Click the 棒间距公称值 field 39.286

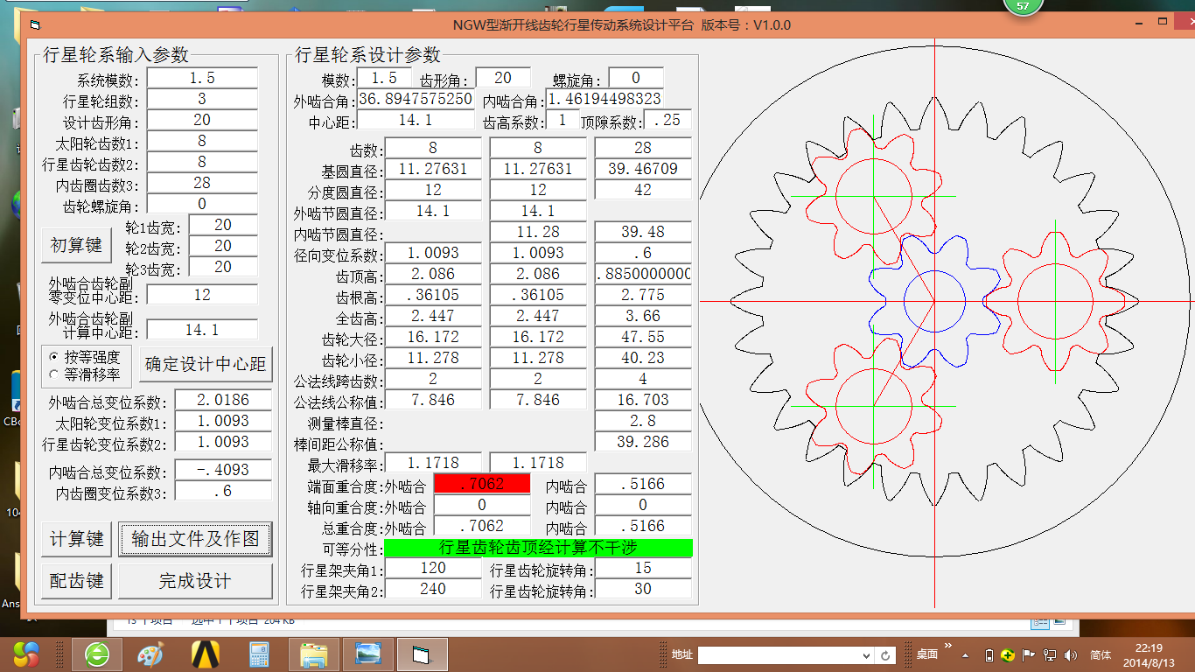tap(643, 442)
